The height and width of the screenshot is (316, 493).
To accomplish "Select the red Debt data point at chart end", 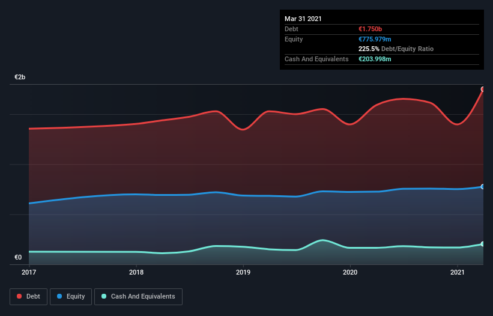I will (x=483, y=90).
